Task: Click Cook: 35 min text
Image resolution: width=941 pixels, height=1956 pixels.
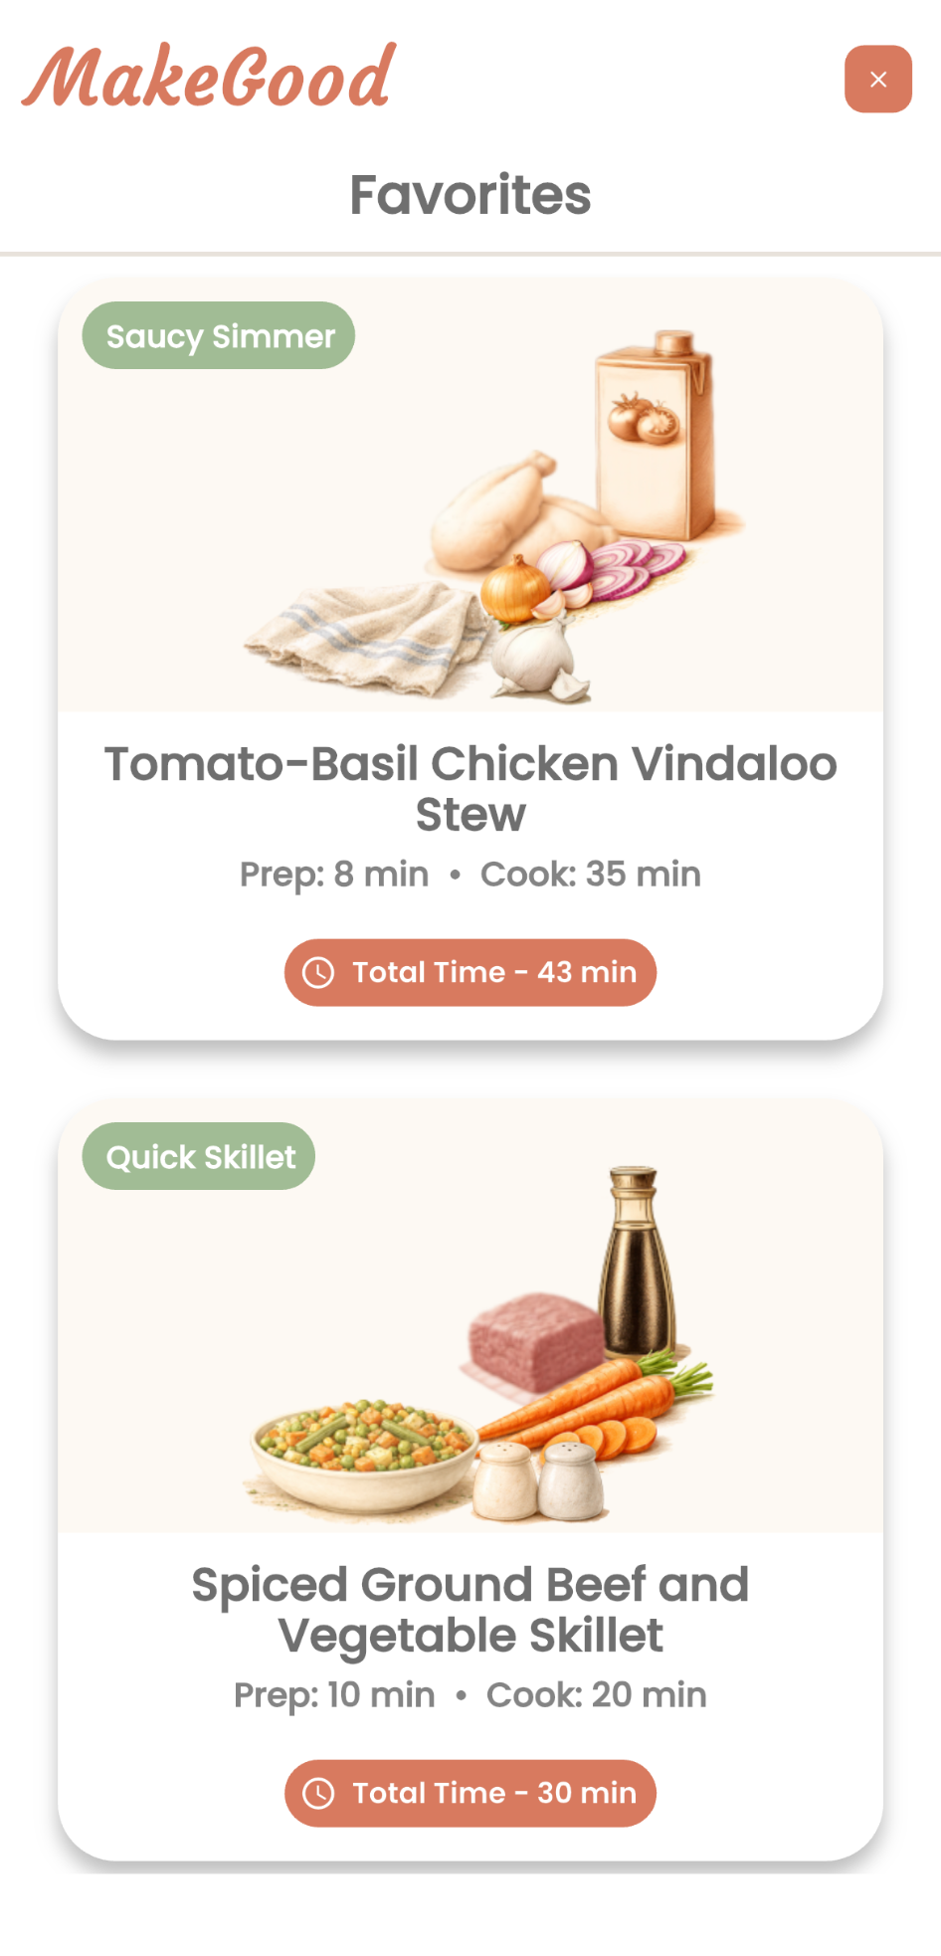Action: tap(591, 874)
